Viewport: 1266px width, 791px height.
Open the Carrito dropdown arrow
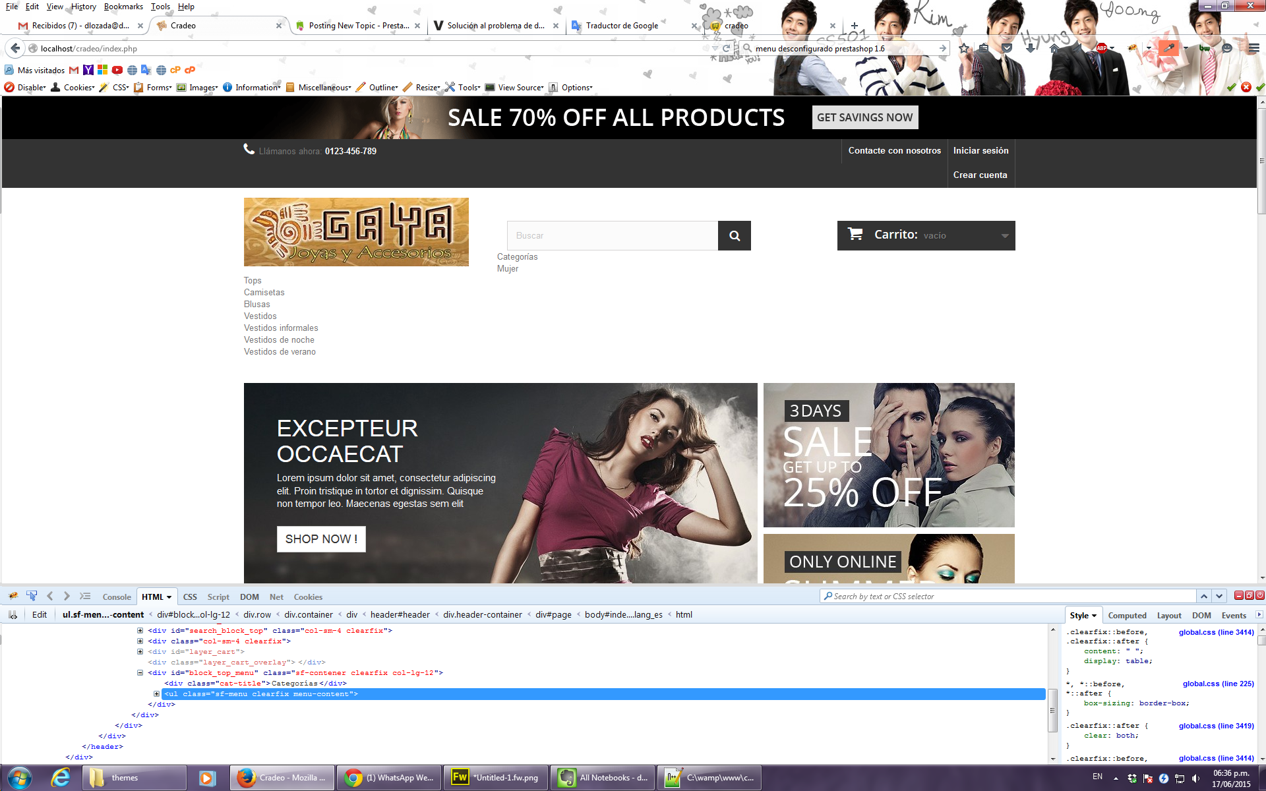pos(1005,236)
